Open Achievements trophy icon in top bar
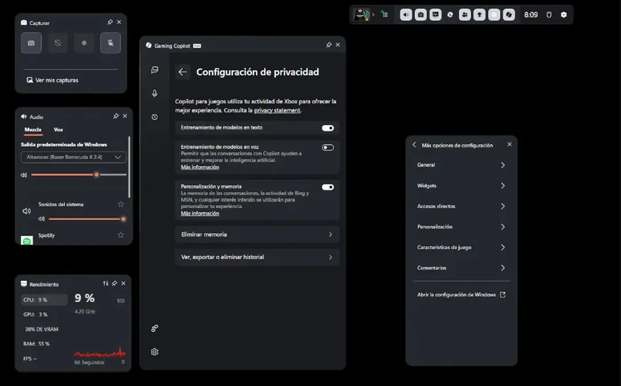 pos(479,14)
